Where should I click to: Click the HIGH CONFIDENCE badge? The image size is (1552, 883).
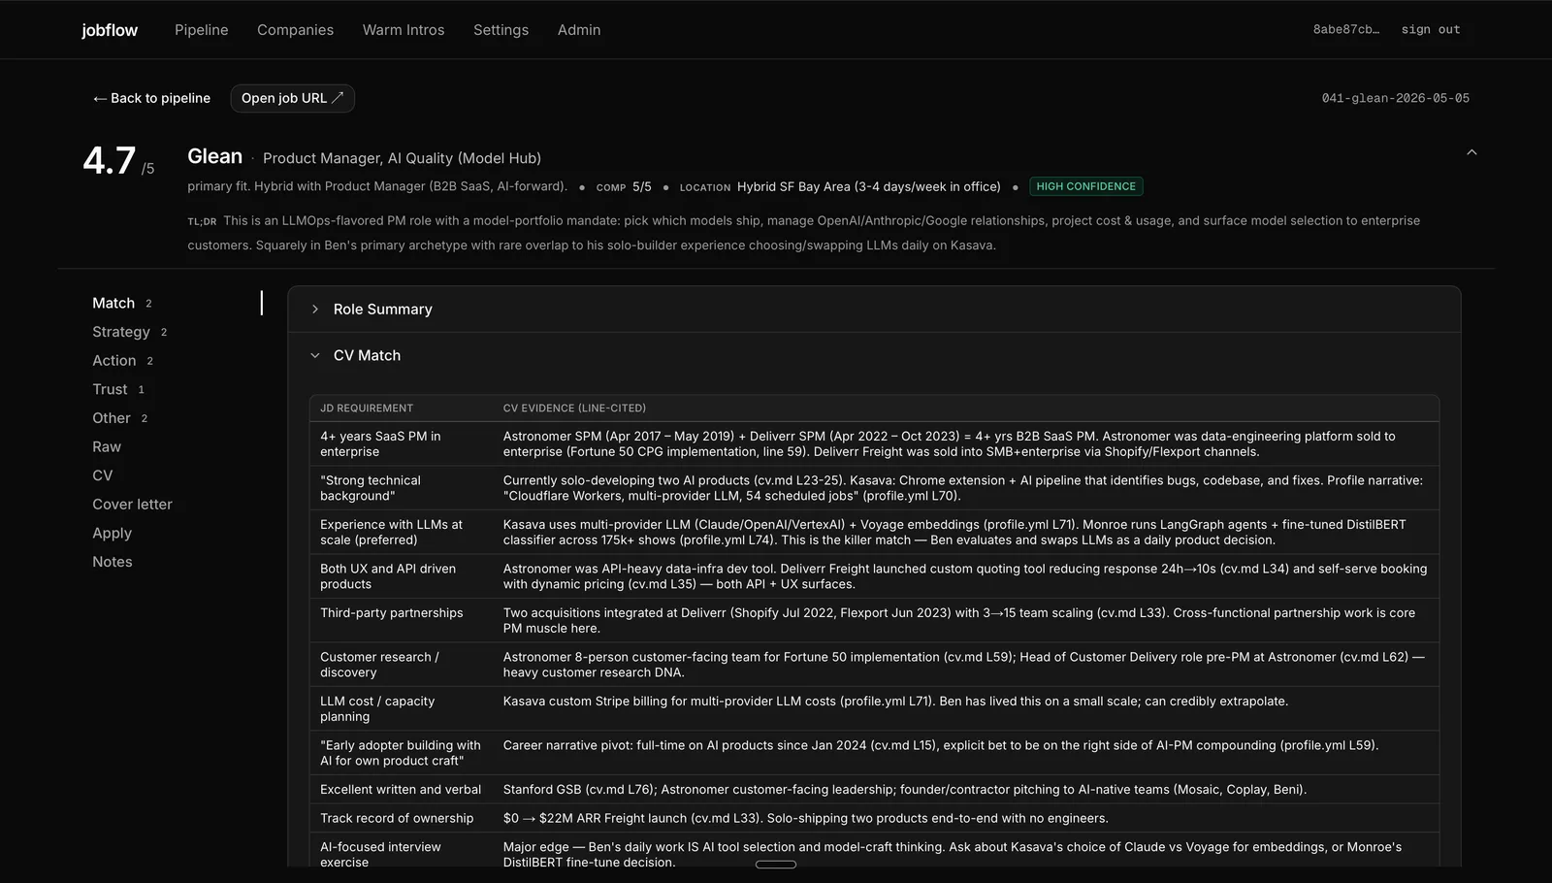coord(1085,186)
